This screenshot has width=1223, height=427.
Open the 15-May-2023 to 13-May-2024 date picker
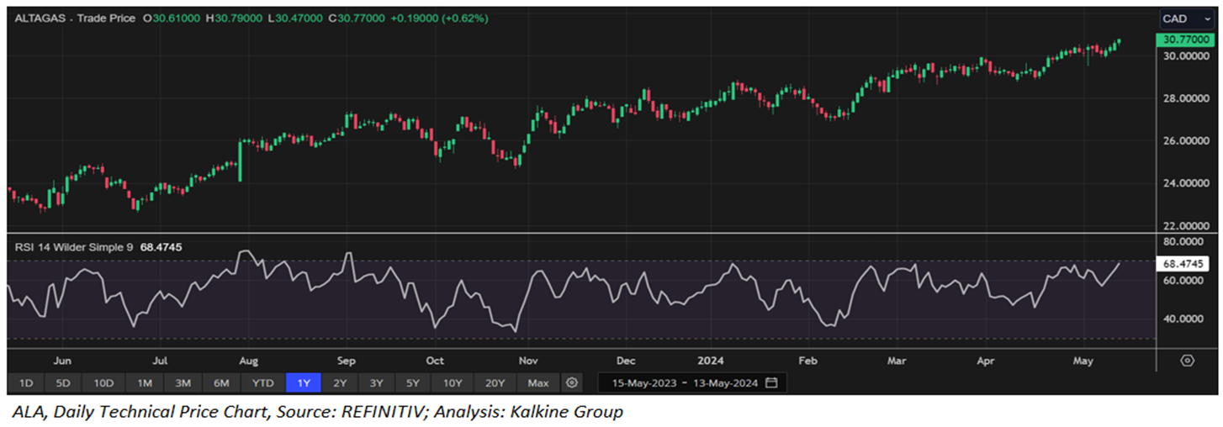point(684,383)
